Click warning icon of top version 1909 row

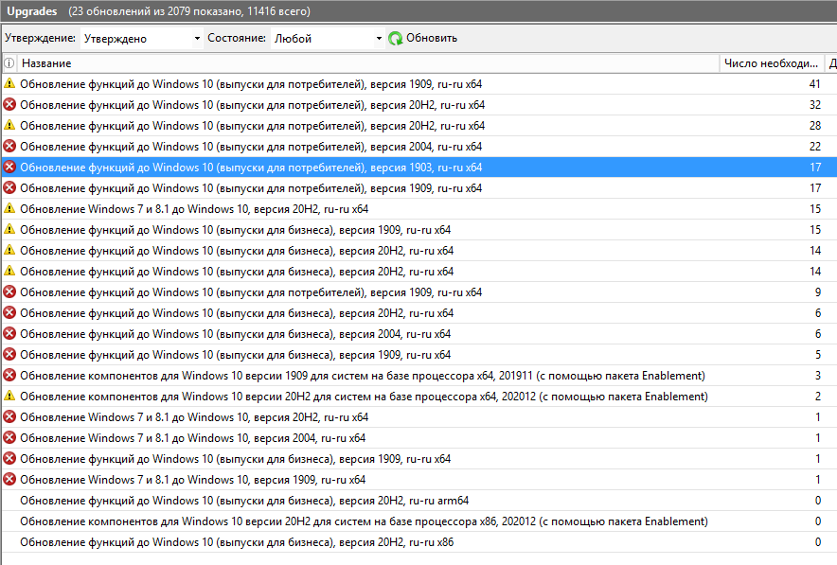(9, 84)
